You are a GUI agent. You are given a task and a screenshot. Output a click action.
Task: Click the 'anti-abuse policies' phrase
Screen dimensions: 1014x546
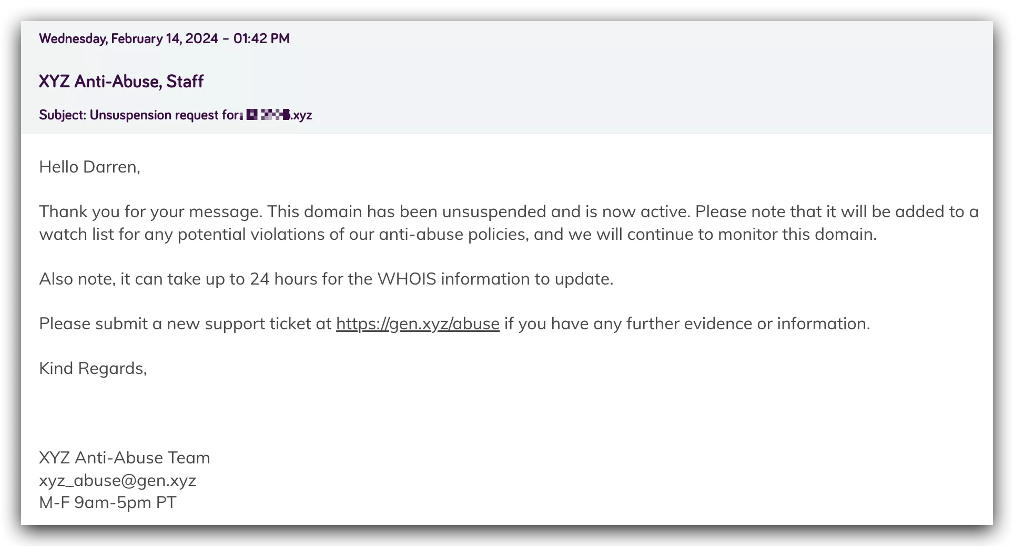pos(453,234)
